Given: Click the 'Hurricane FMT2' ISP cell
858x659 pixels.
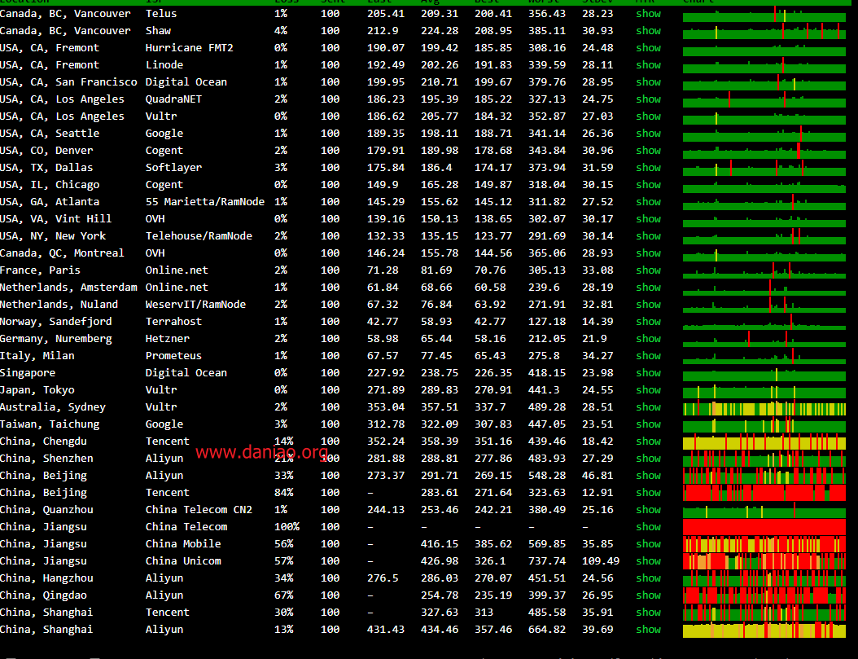Looking at the screenshot, I should click(x=190, y=47).
